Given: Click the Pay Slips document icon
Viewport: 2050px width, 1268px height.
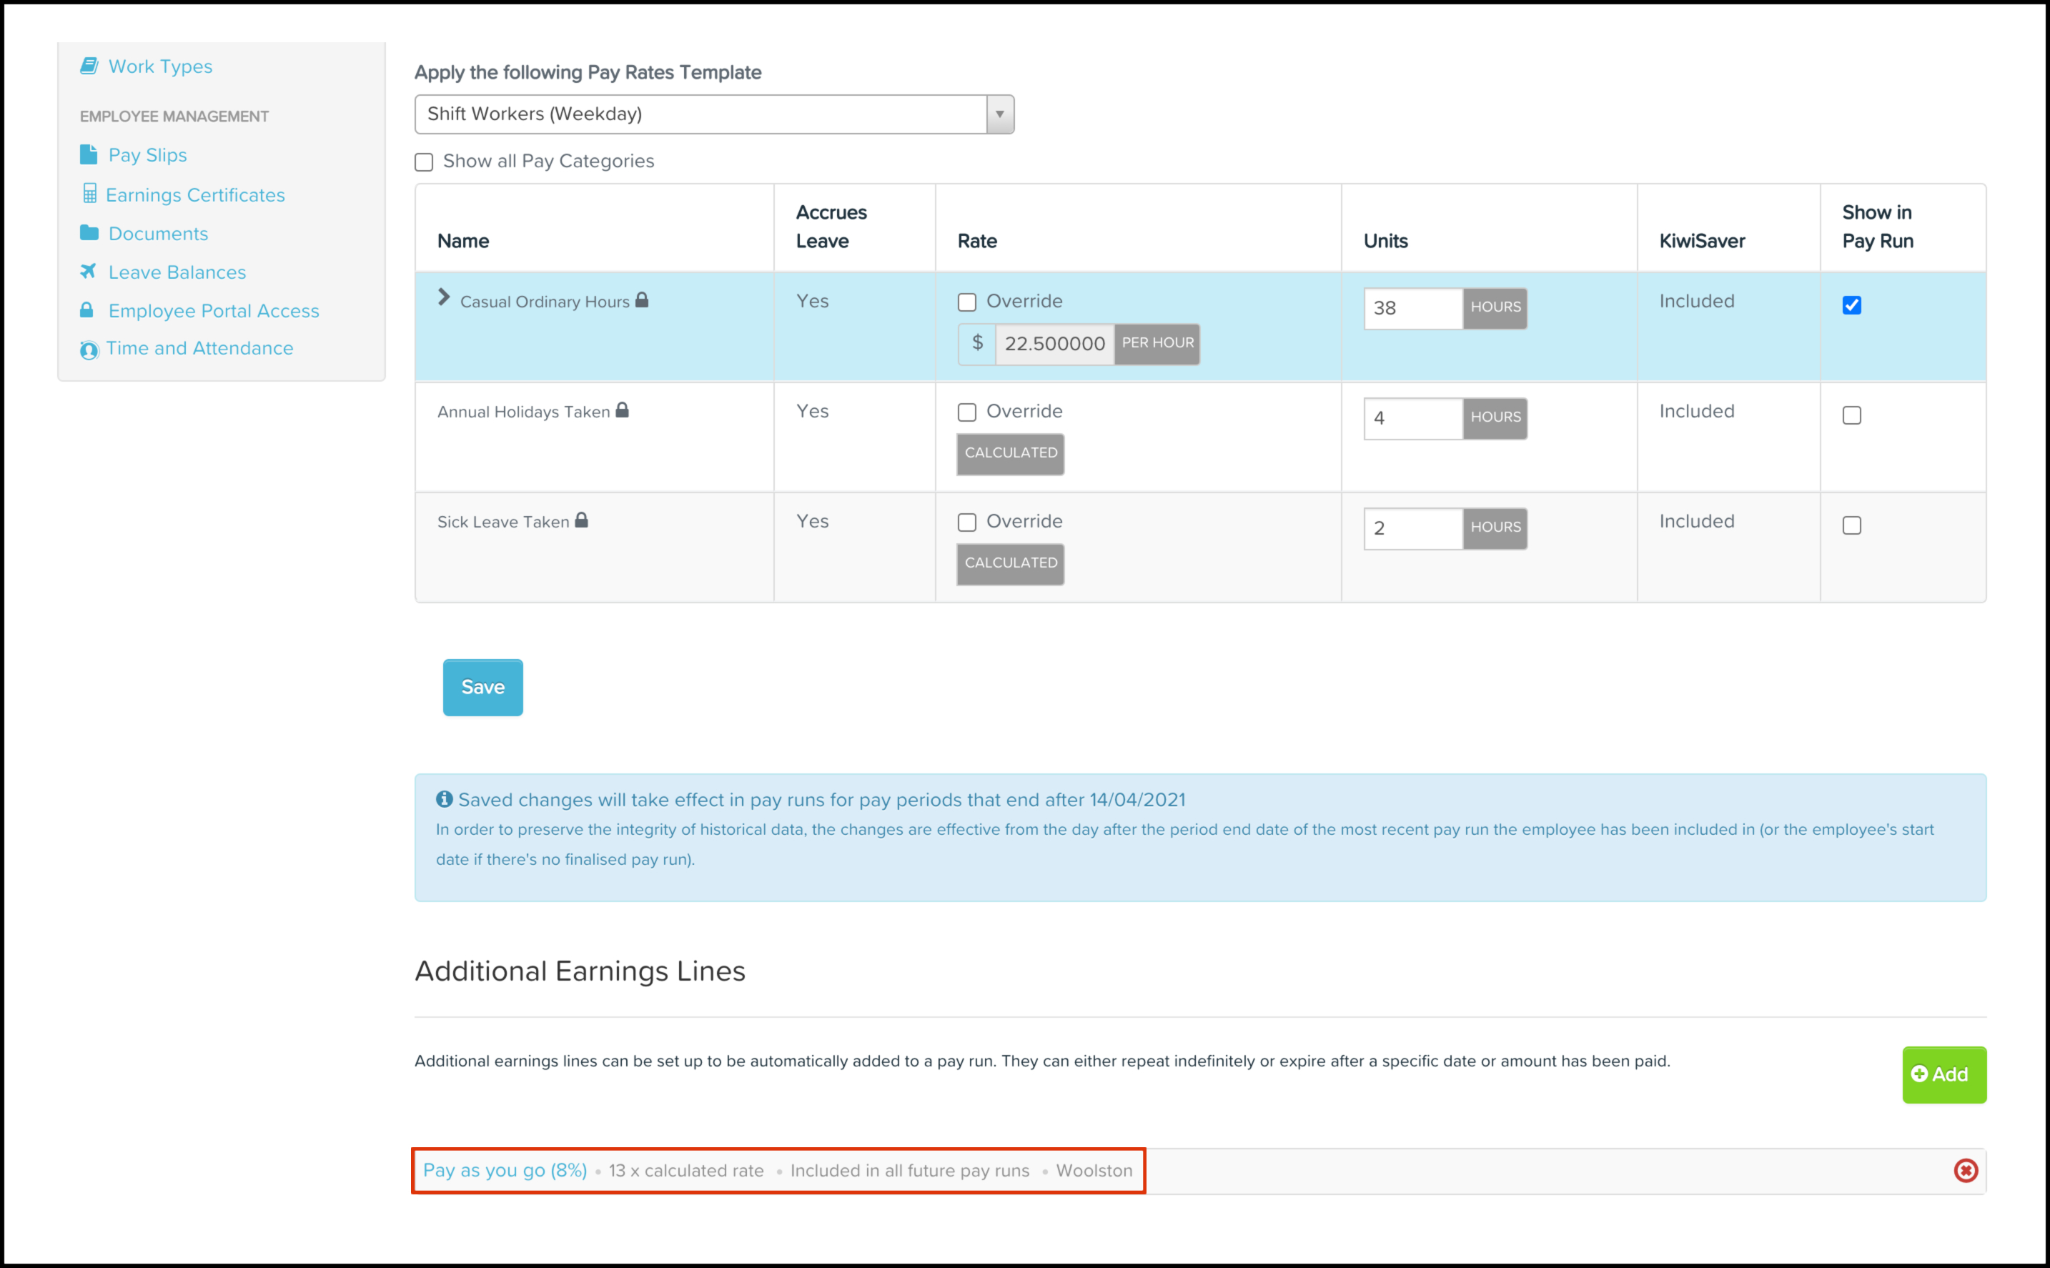Looking at the screenshot, I should pos(88,154).
